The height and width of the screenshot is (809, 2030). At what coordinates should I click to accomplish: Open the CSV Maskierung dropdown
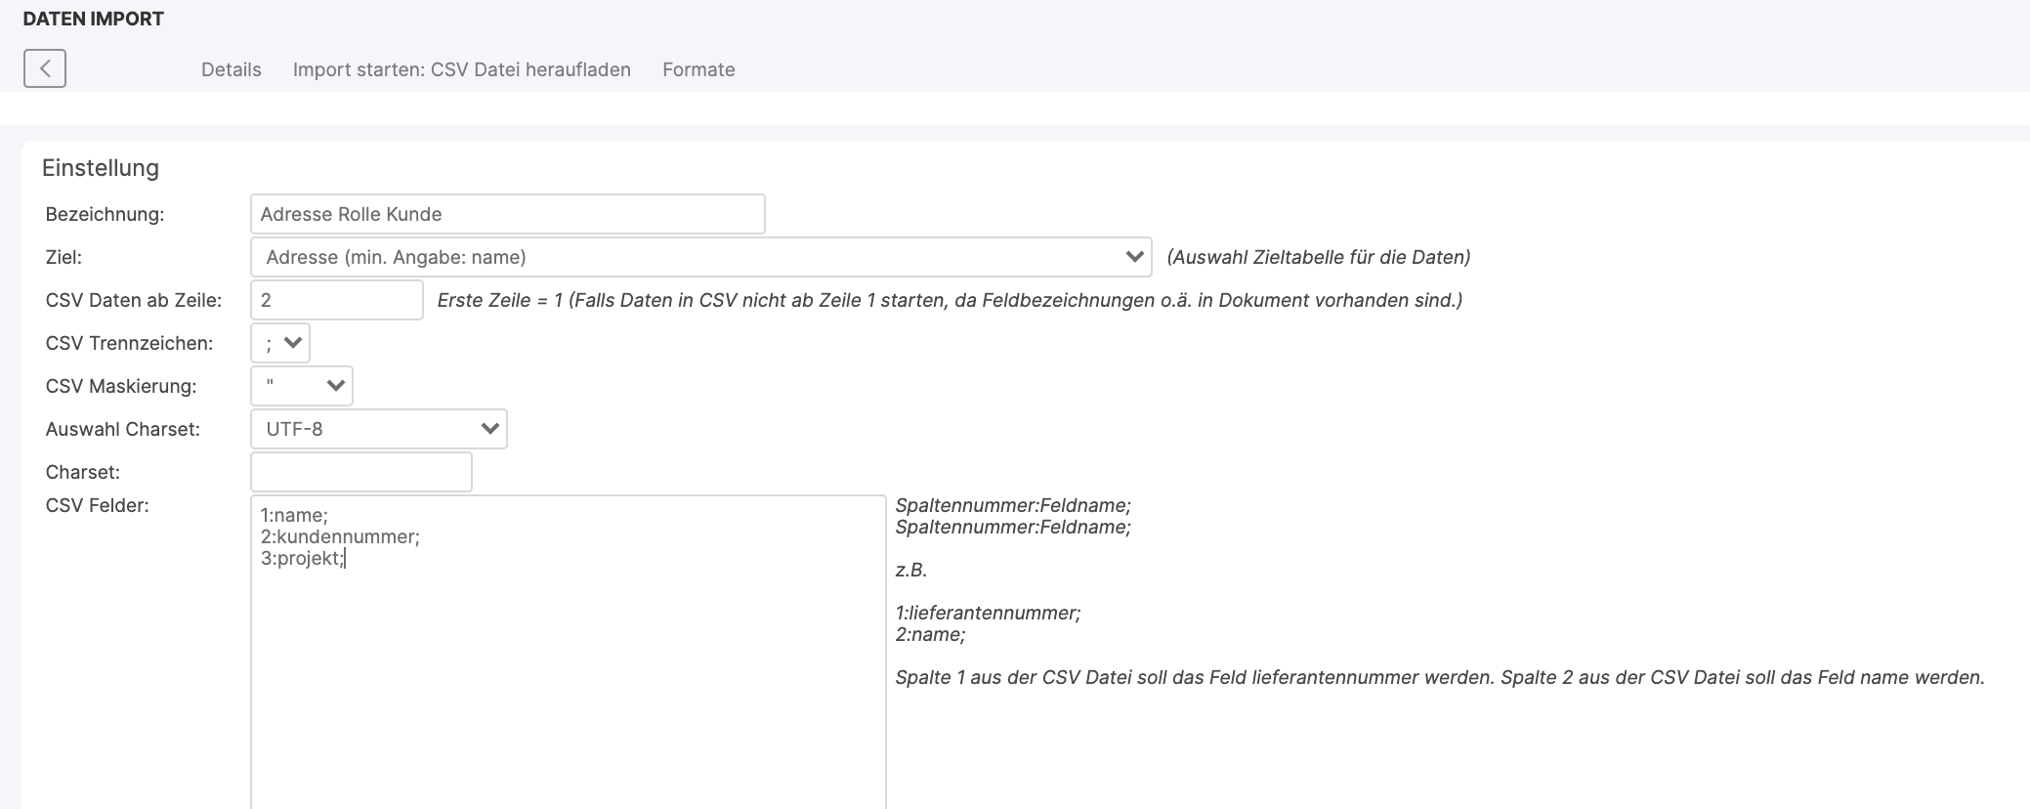click(x=302, y=386)
